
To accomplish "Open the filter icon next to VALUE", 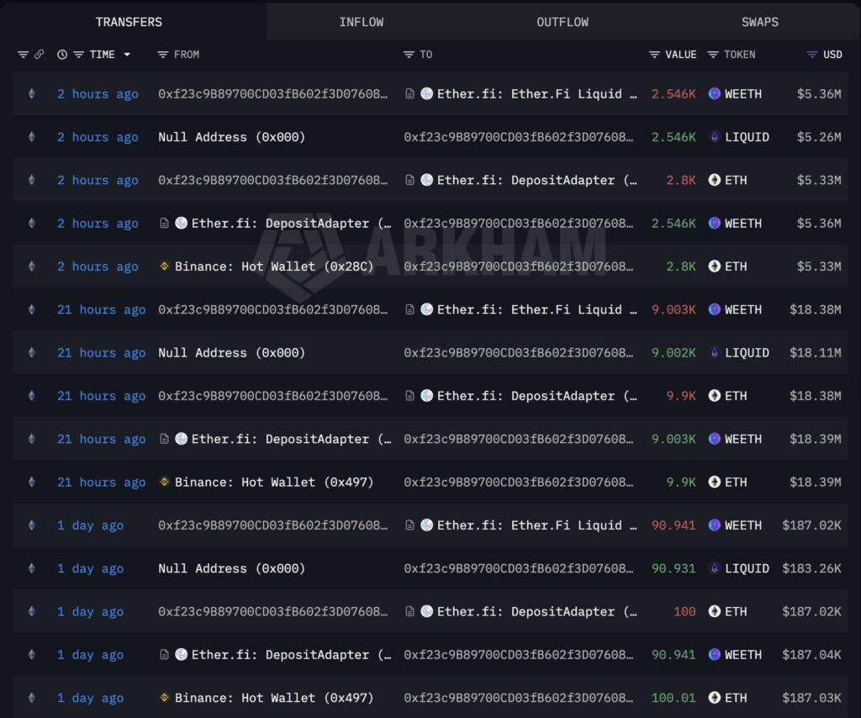I will tap(654, 55).
